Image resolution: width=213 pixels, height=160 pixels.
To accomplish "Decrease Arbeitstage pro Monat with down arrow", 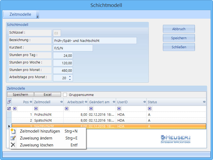I will point(70,79).
